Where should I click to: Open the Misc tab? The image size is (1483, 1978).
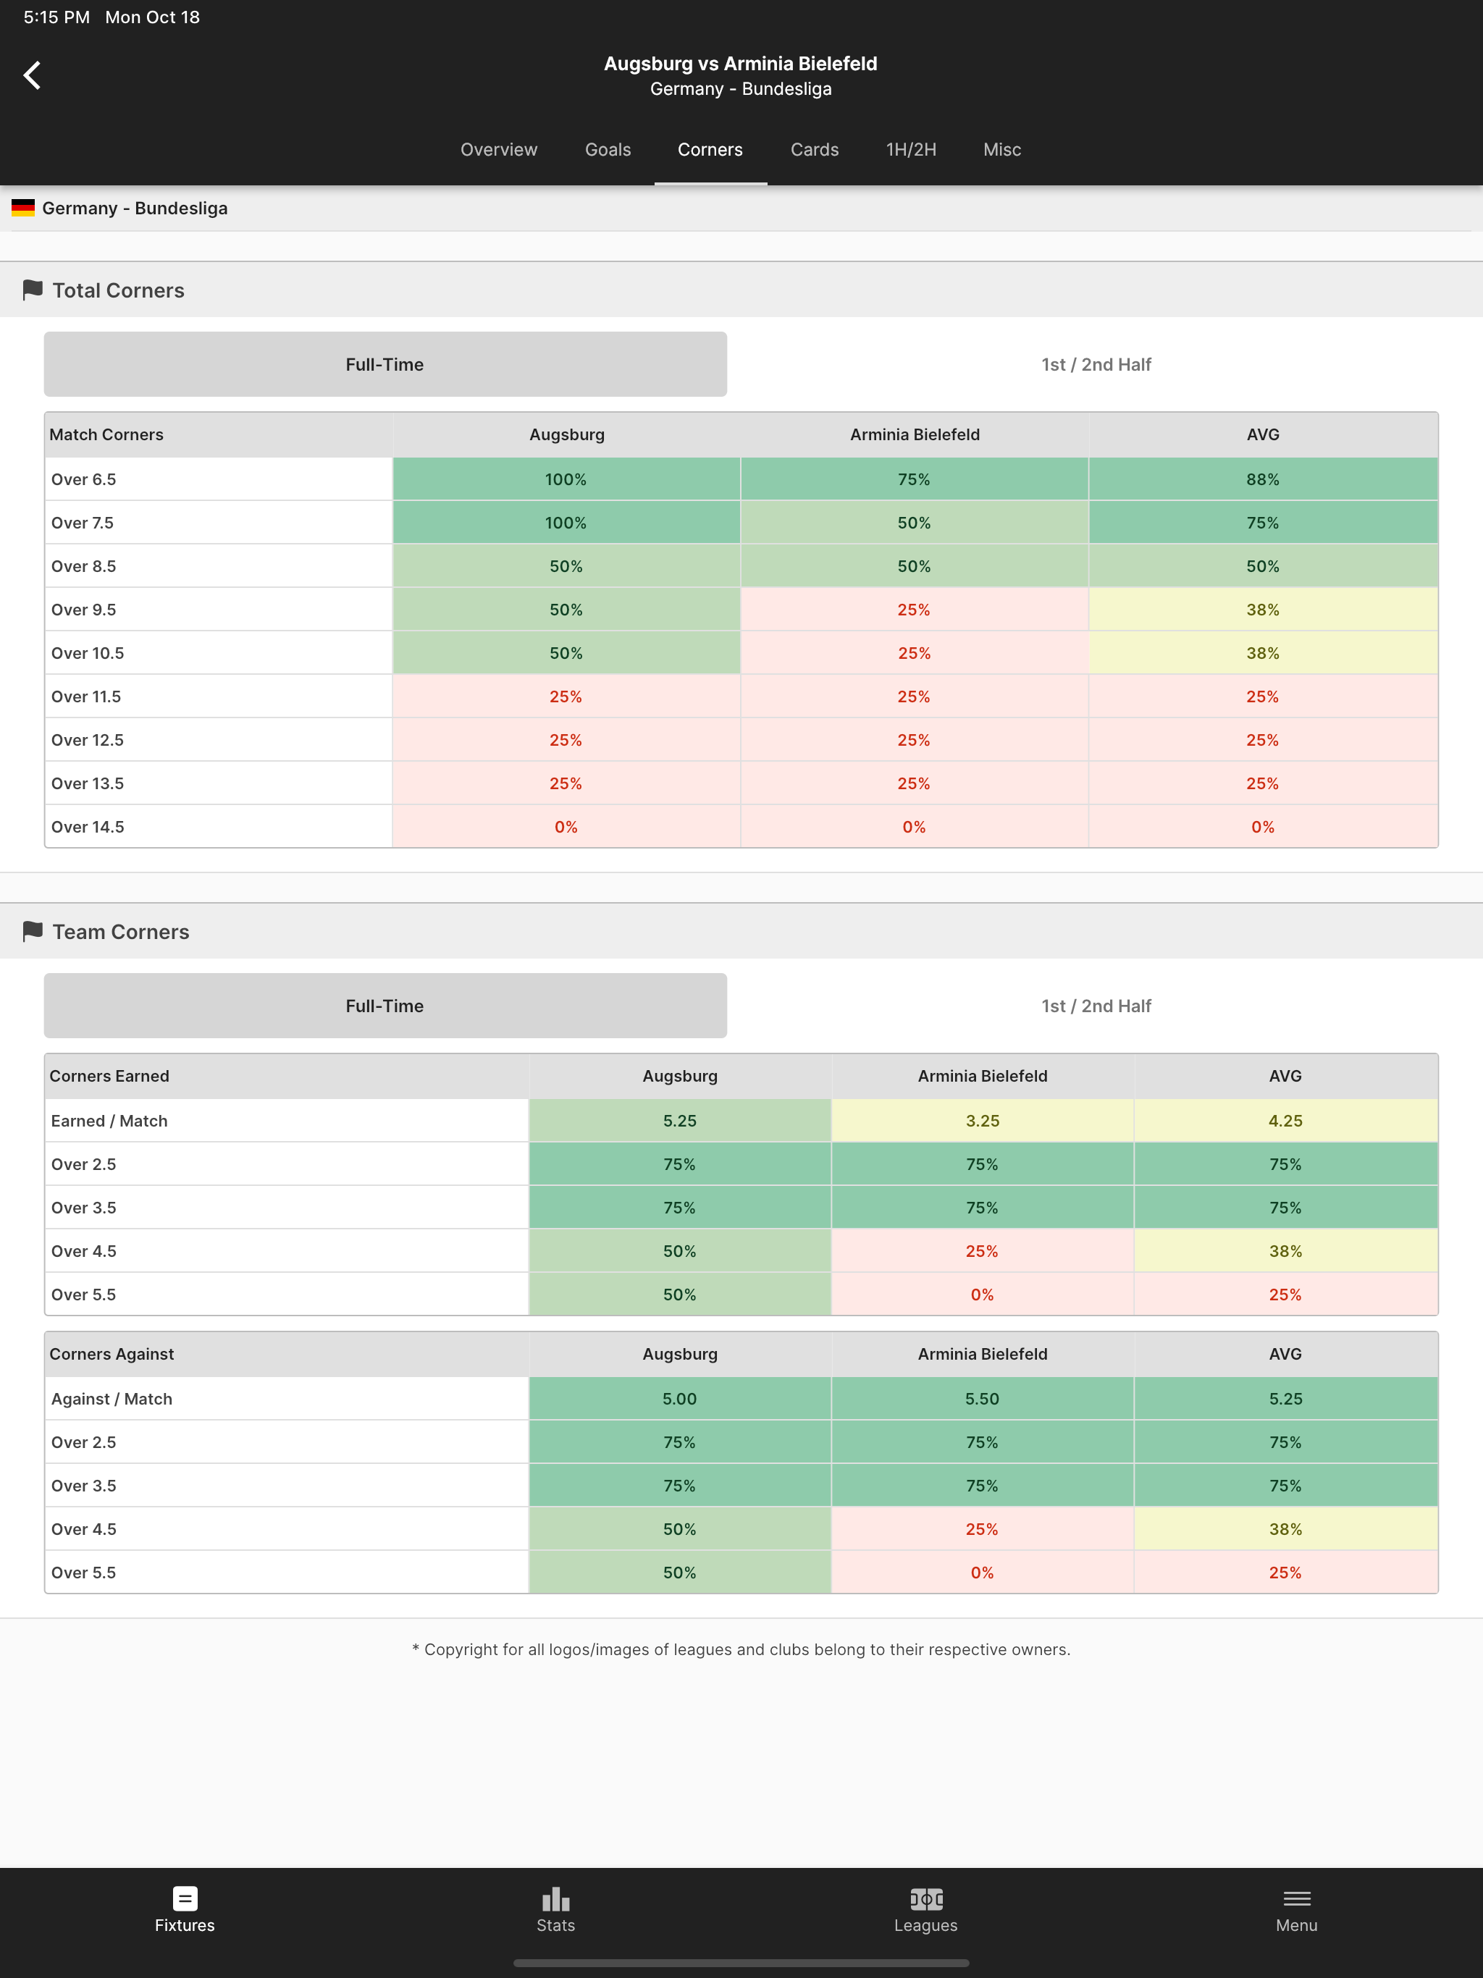click(1001, 149)
